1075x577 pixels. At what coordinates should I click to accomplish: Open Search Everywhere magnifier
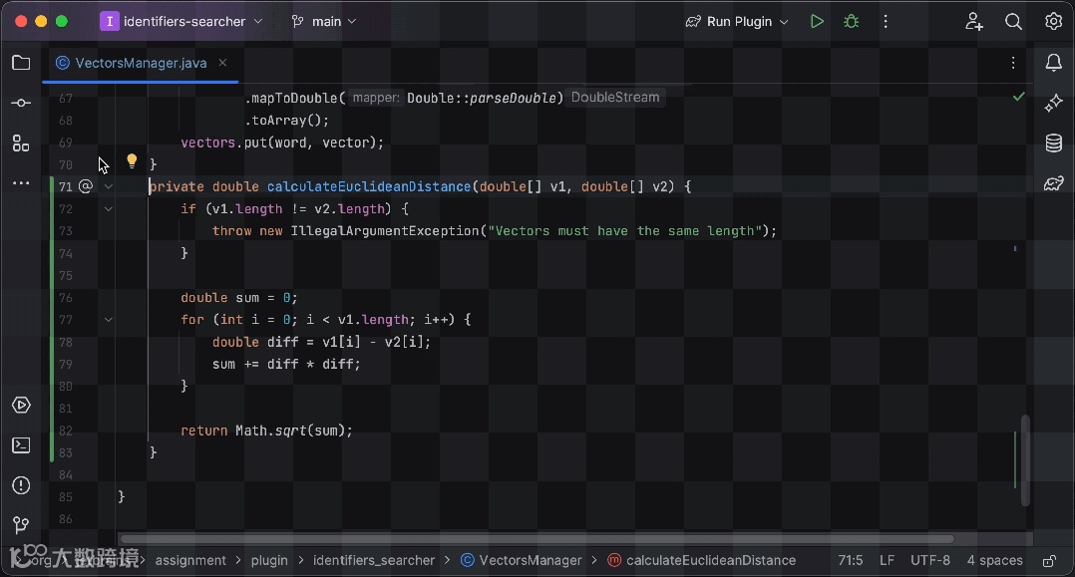[1013, 21]
